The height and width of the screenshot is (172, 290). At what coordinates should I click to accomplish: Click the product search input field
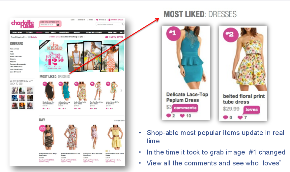[x=109, y=24]
